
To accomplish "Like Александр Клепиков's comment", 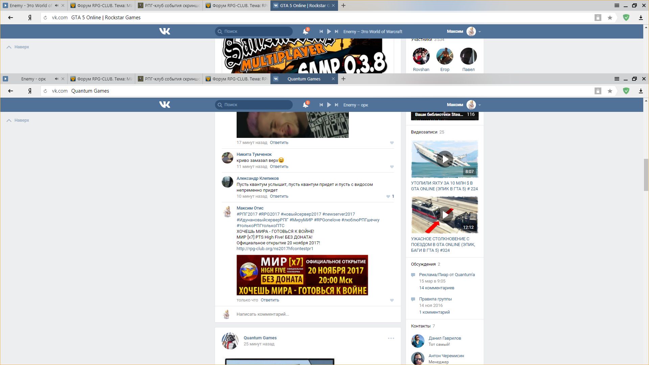I will click(x=388, y=196).
